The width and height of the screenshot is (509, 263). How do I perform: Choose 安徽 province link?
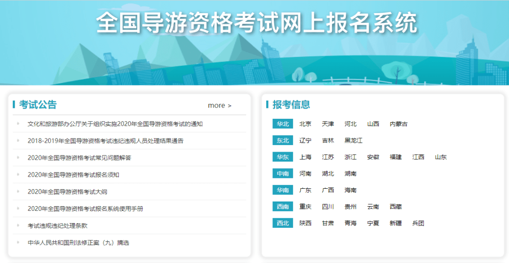pyautogui.click(x=373, y=157)
